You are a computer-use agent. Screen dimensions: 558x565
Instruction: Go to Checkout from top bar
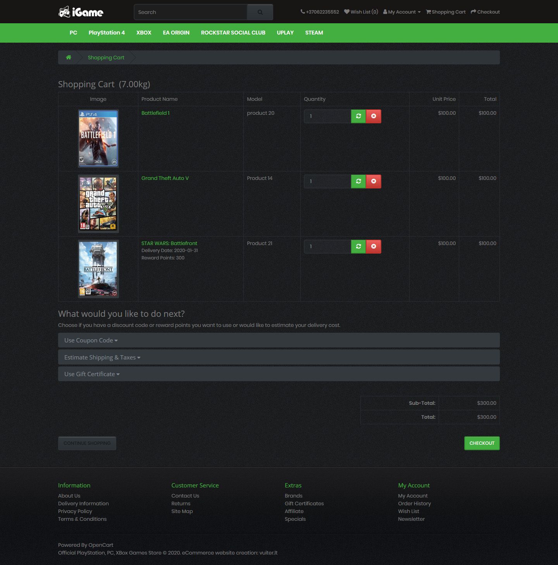(485, 12)
